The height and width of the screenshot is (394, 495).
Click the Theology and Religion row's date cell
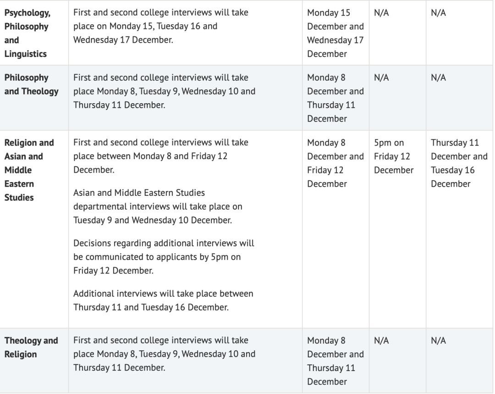335,361
